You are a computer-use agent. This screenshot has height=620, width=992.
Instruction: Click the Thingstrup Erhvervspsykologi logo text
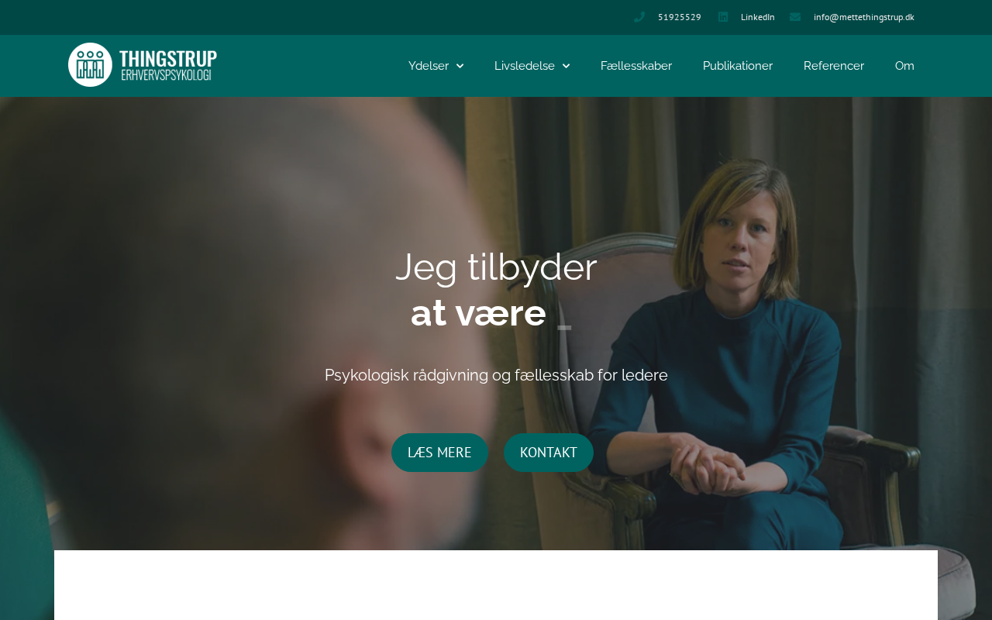[168, 65]
